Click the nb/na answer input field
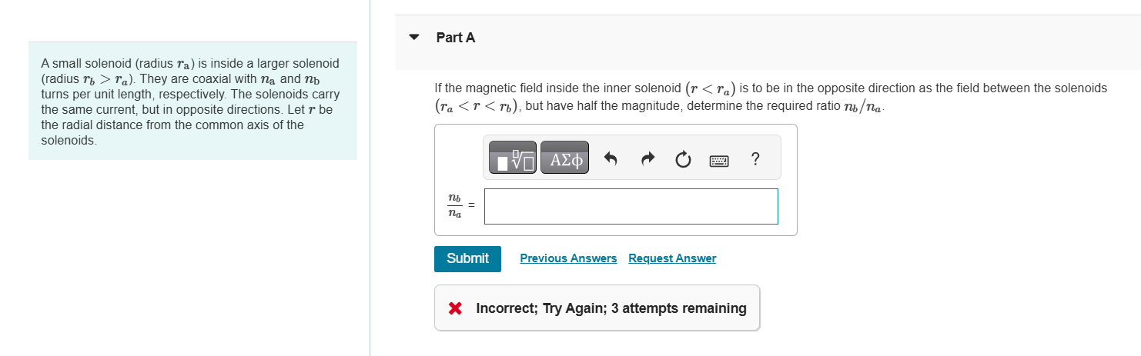Image resolution: width=1141 pixels, height=356 pixels. click(x=631, y=206)
